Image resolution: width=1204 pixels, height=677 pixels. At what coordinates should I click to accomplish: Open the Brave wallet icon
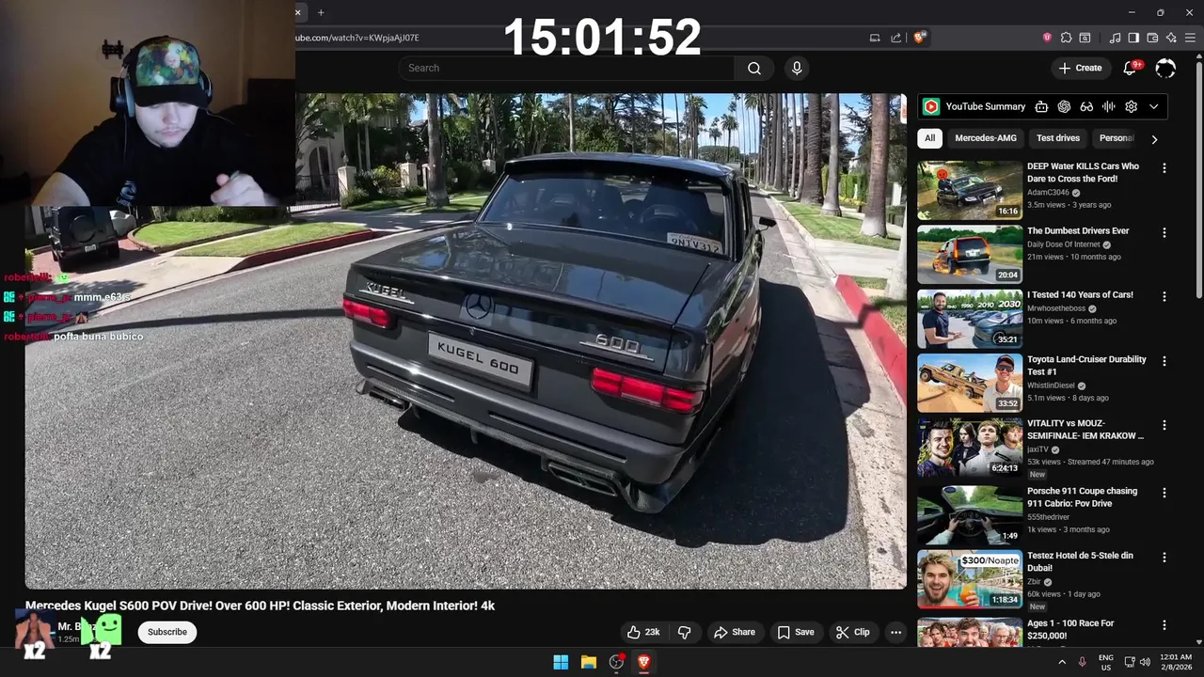tap(1152, 38)
